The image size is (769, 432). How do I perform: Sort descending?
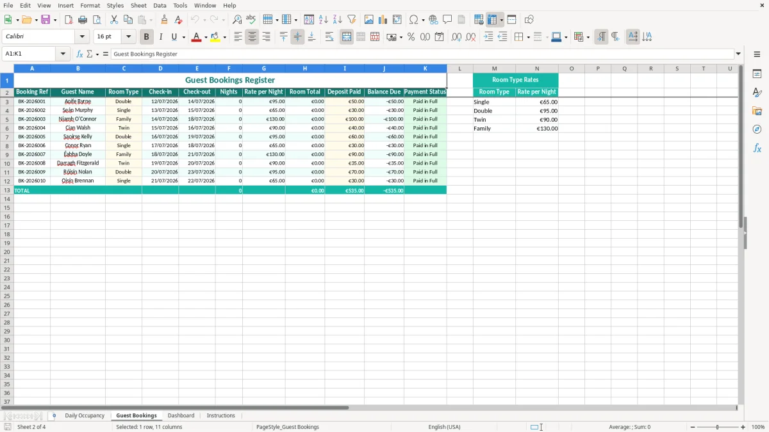point(338,20)
